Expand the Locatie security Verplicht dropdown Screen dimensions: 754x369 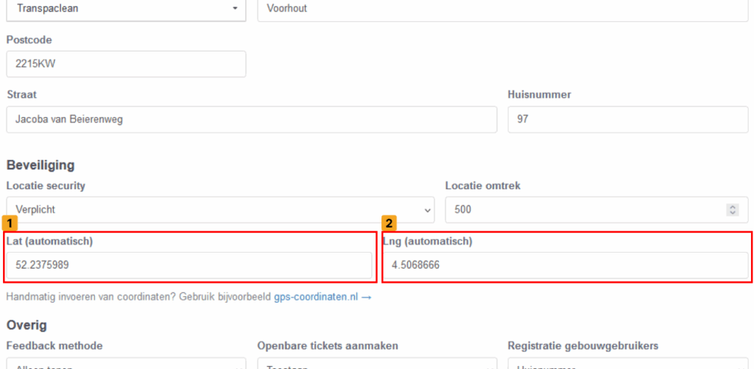[x=220, y=210]
